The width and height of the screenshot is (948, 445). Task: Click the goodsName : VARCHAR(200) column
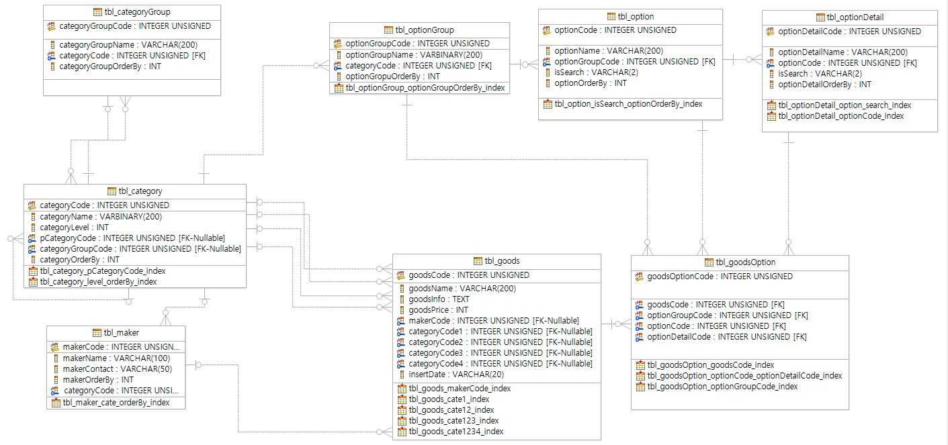coord(462,289)
